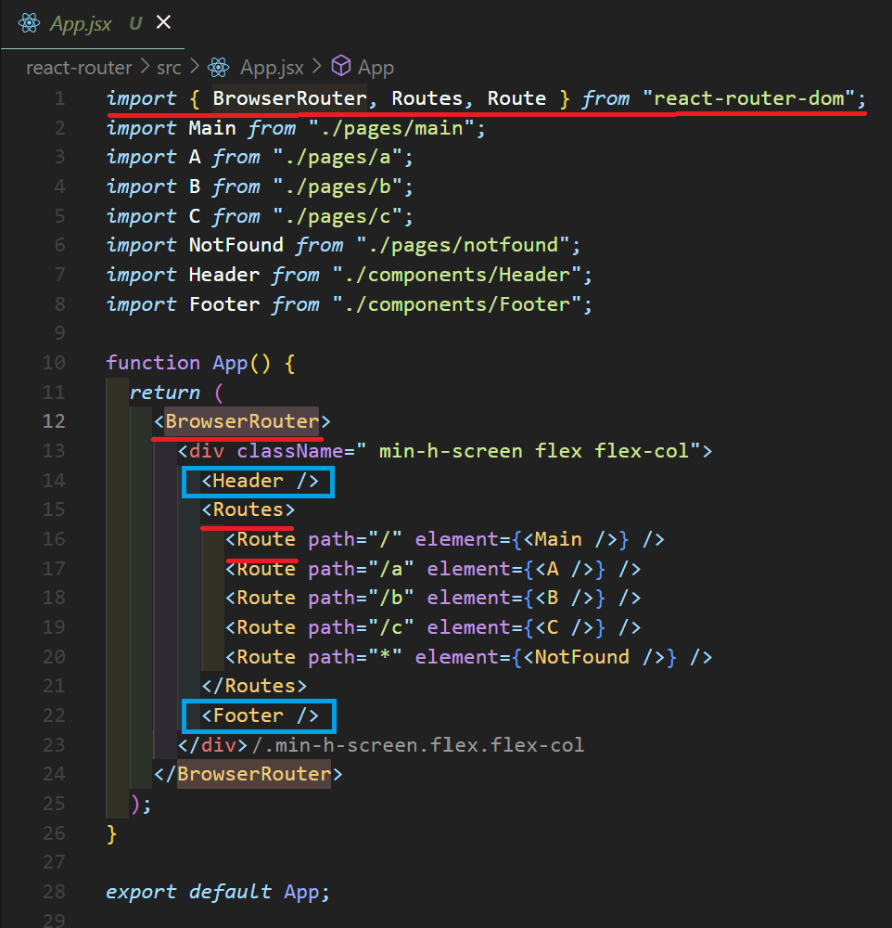
Task: Click the Header component tag
Action: click(260, 481)
